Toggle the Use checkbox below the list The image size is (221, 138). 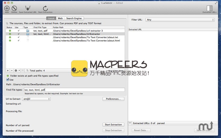8,80
